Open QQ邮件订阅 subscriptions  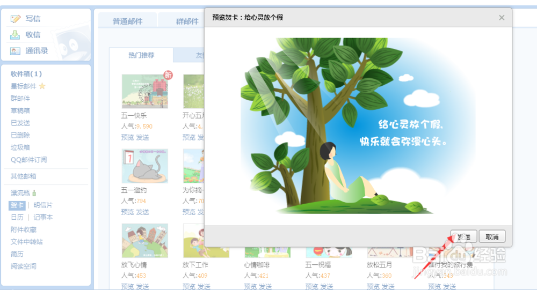(29, 160)
